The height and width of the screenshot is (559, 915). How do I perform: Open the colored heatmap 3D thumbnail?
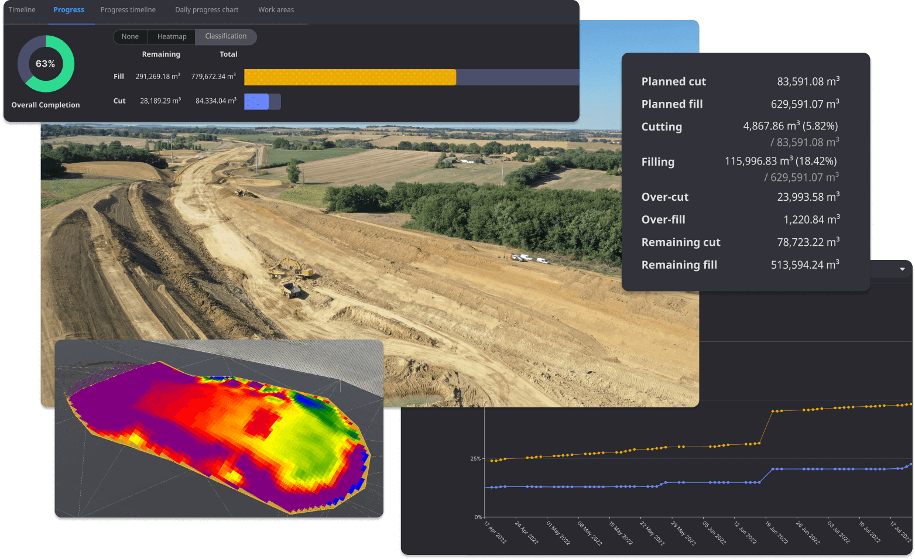pos(219,428)
